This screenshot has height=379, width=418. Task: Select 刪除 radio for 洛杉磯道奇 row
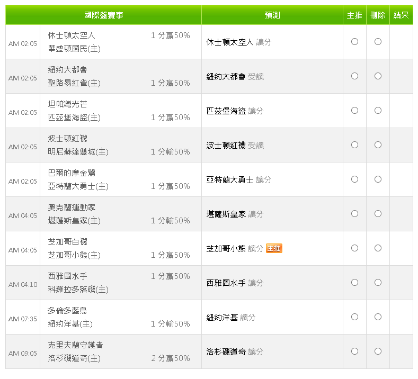click(378, 351)
